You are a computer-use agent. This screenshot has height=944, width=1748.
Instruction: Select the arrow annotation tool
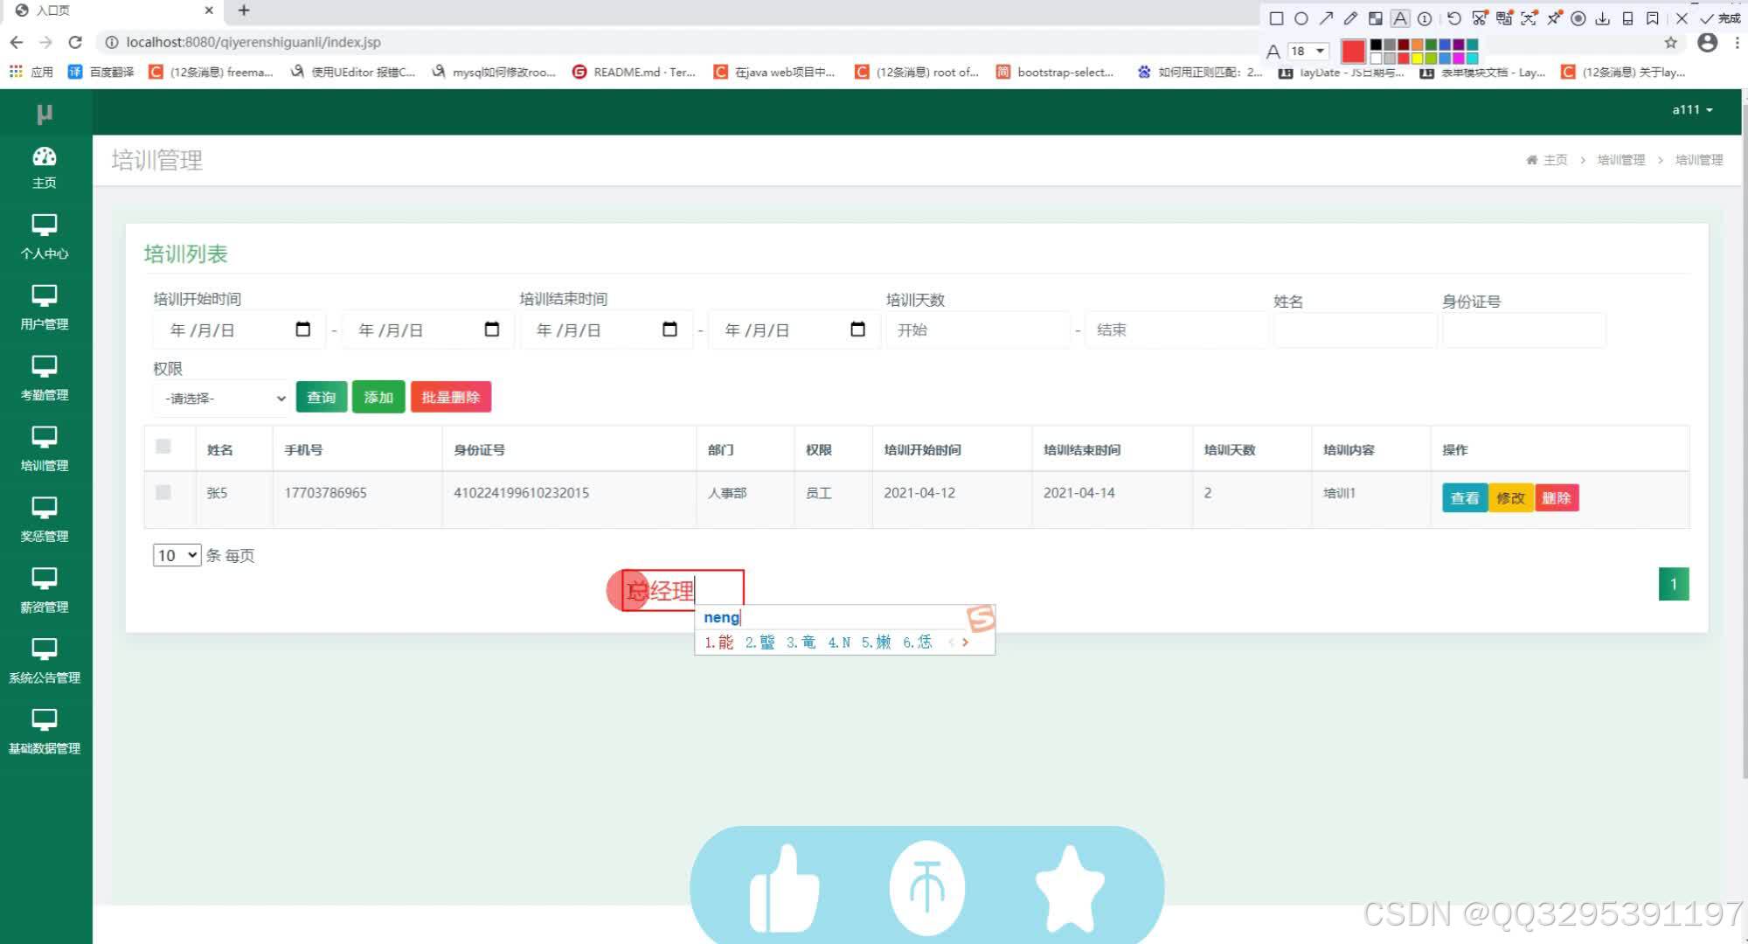point(1326,18)
